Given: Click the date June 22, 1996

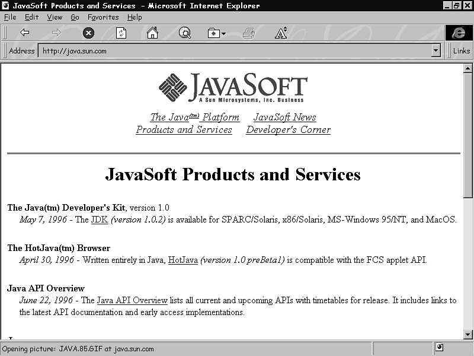Looking at the screenshot, I should [x=46, y=300].
